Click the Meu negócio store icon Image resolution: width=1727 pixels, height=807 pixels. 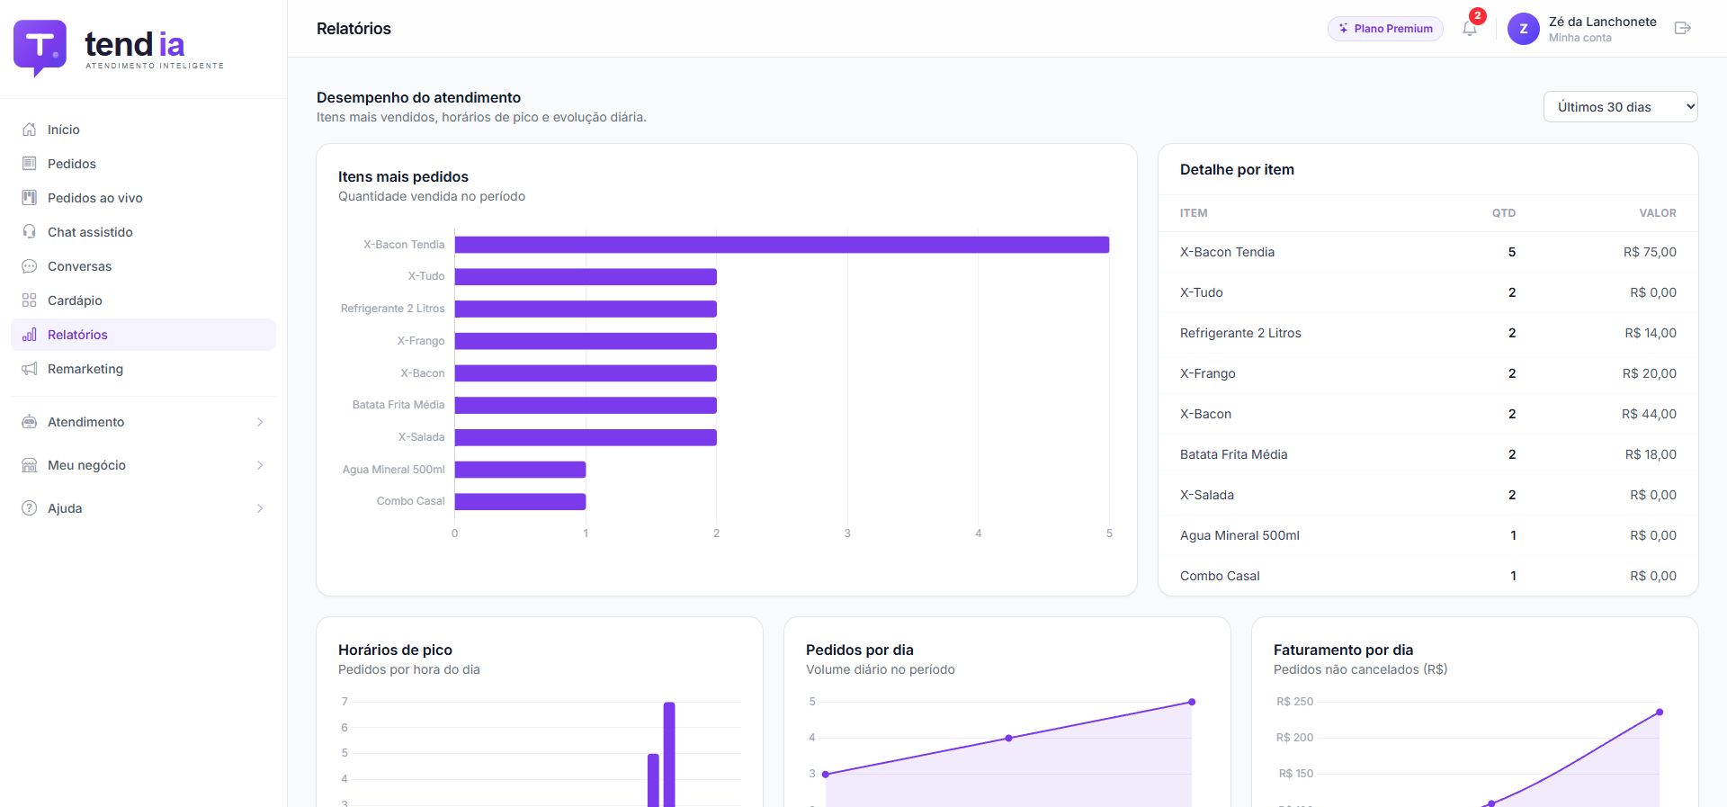point(30,465)
